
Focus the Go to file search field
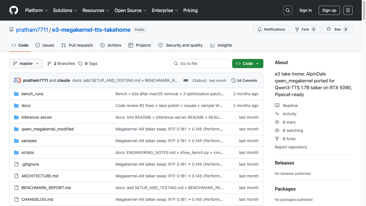point(200,64)
